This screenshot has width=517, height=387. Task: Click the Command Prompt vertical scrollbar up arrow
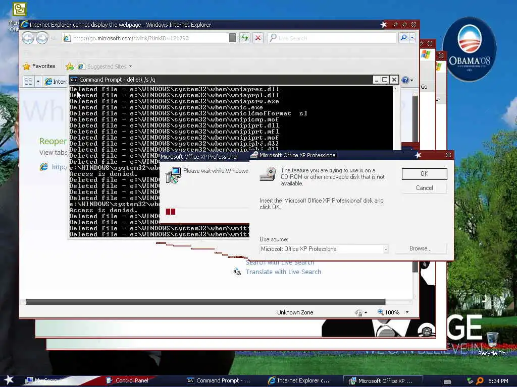(x=395, y=89)
